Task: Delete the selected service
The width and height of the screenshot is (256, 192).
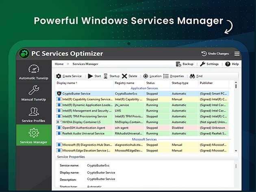Action: 124,76
